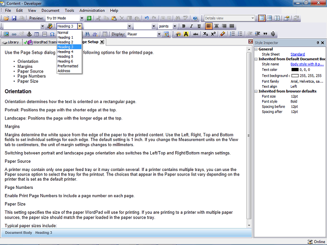This screenshot has height=245, width=327.
Task: Undo the last action
Action: (x=147, y=18)
